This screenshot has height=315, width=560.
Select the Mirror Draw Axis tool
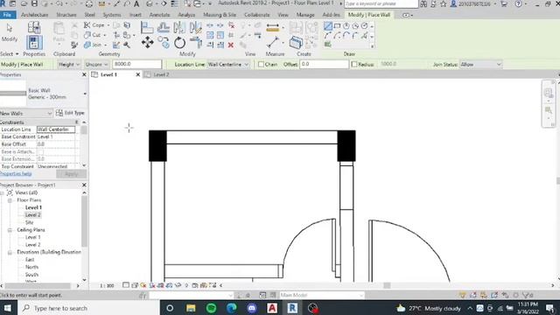point(196,27)
